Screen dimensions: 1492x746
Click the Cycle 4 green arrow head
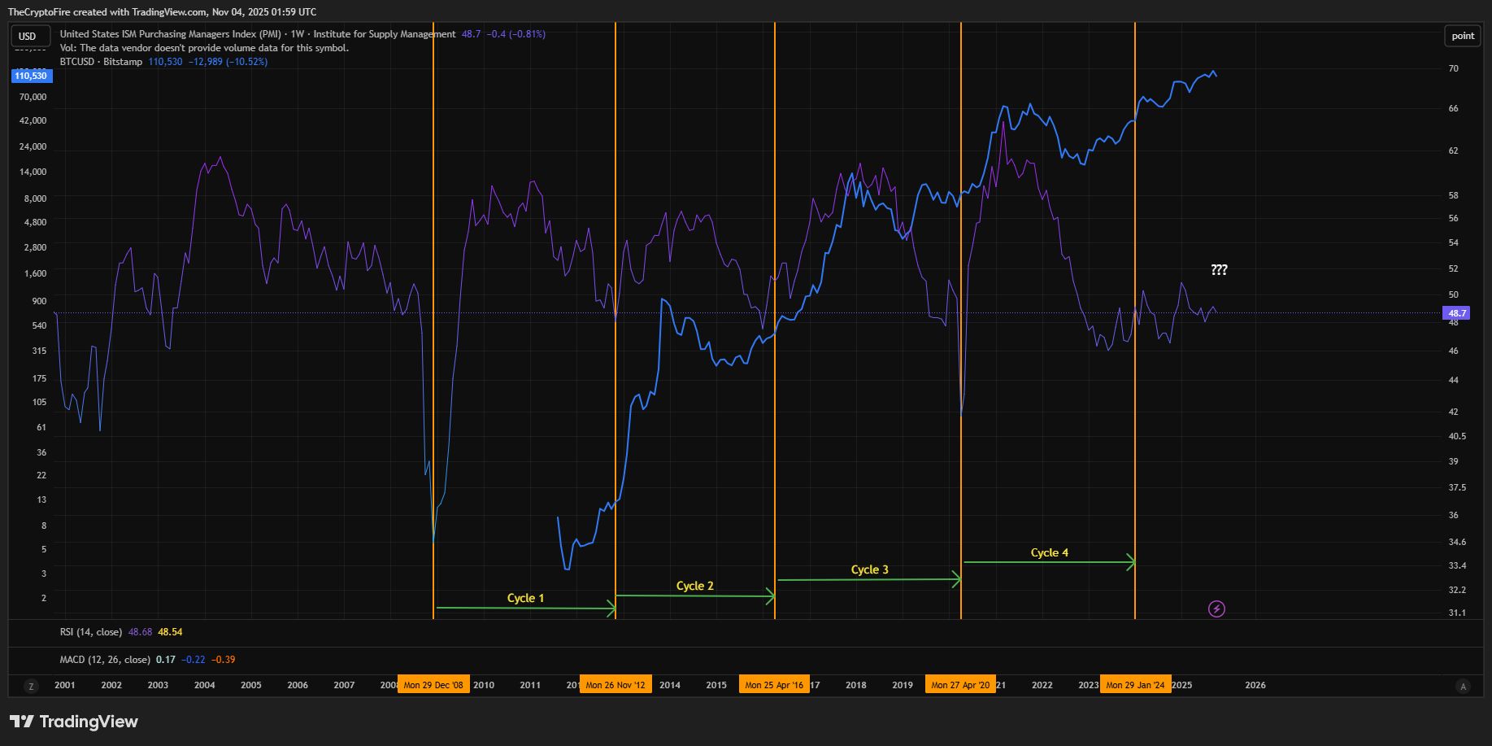1130,562
